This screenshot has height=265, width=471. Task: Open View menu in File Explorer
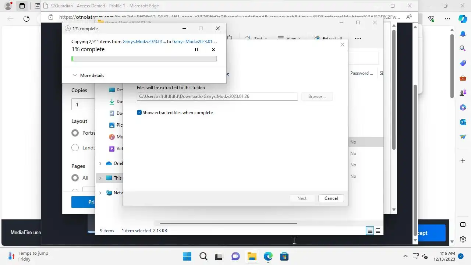(289, 38)
